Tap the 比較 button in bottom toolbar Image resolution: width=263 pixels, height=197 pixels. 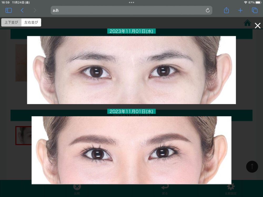click(77, 189)
